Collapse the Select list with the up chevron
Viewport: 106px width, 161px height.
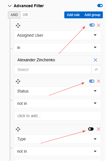[96, 70]
